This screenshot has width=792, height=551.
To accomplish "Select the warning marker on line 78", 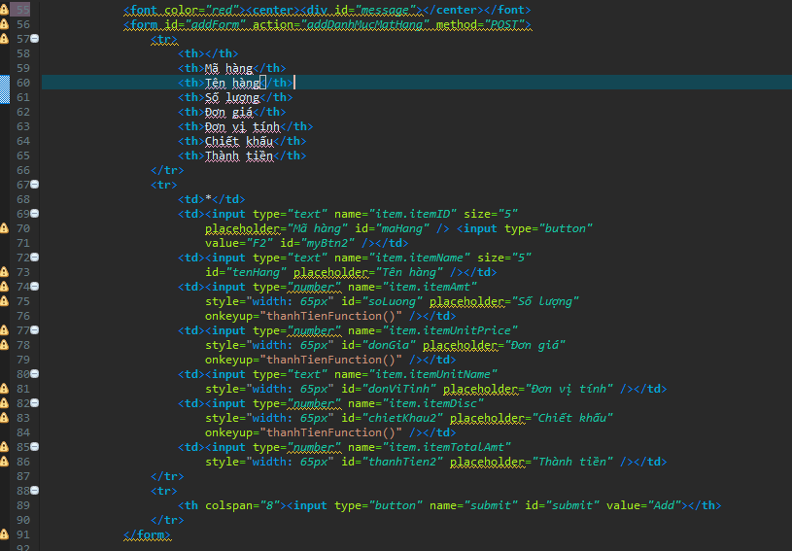I will point(4,345).
